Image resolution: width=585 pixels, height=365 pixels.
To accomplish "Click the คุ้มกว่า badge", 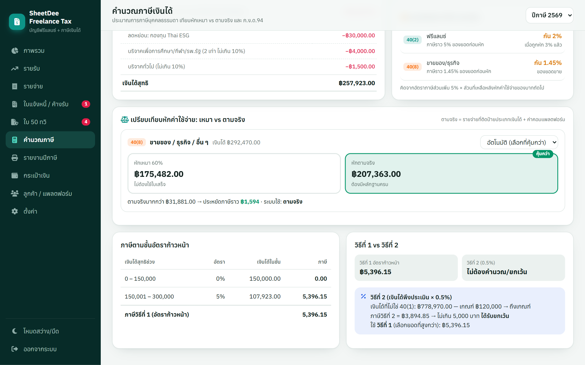I will pos(543,154).
